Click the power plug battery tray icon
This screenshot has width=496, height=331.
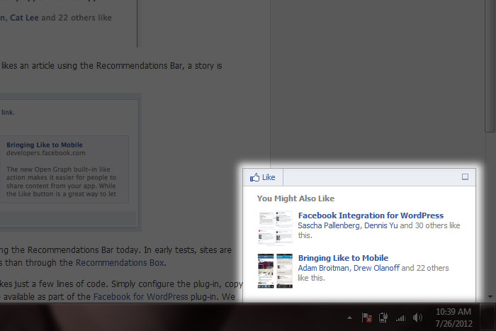point(383,318)
